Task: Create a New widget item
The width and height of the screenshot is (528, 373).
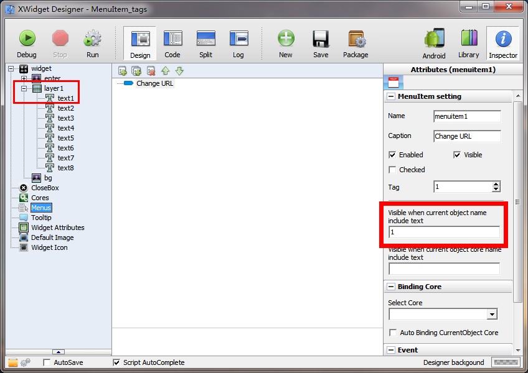Action: coord(286,44)
